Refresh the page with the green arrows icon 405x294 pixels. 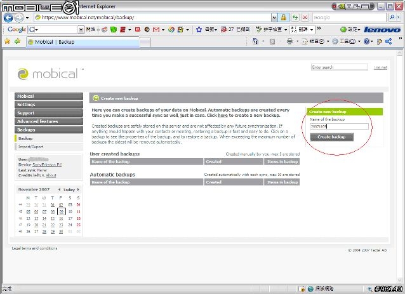[x=295, y=18]
